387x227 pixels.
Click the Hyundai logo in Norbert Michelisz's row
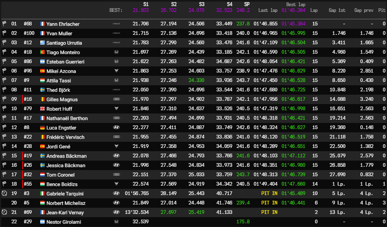click(116, 203)
